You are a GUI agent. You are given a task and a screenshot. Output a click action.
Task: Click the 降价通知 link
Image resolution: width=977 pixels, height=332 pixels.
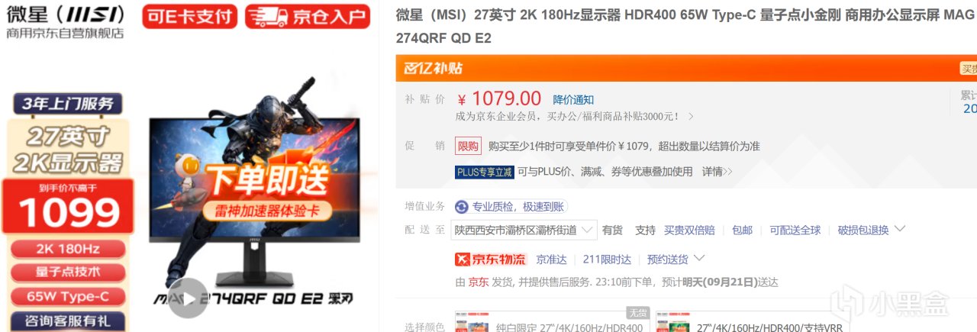[573, 100]
